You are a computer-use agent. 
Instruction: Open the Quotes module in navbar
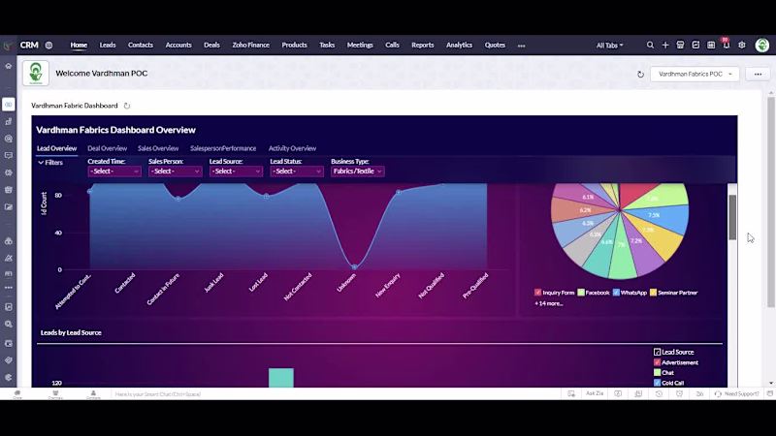(x=495, y=45)
